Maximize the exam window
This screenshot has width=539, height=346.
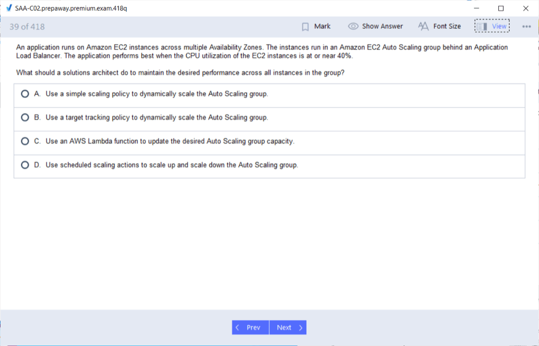coord(501,8)
